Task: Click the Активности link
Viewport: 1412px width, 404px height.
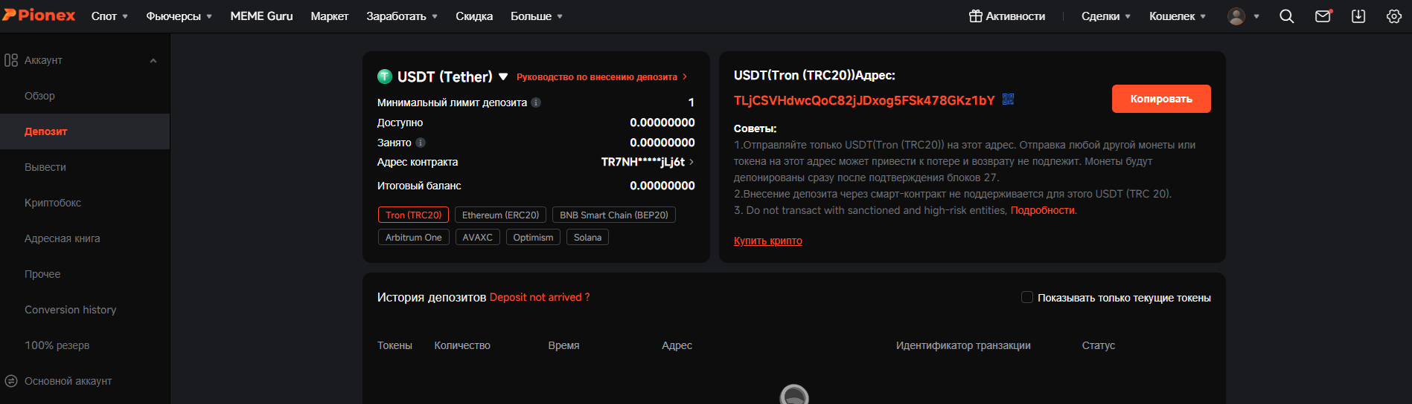Action: click(x=1015, y=16)
